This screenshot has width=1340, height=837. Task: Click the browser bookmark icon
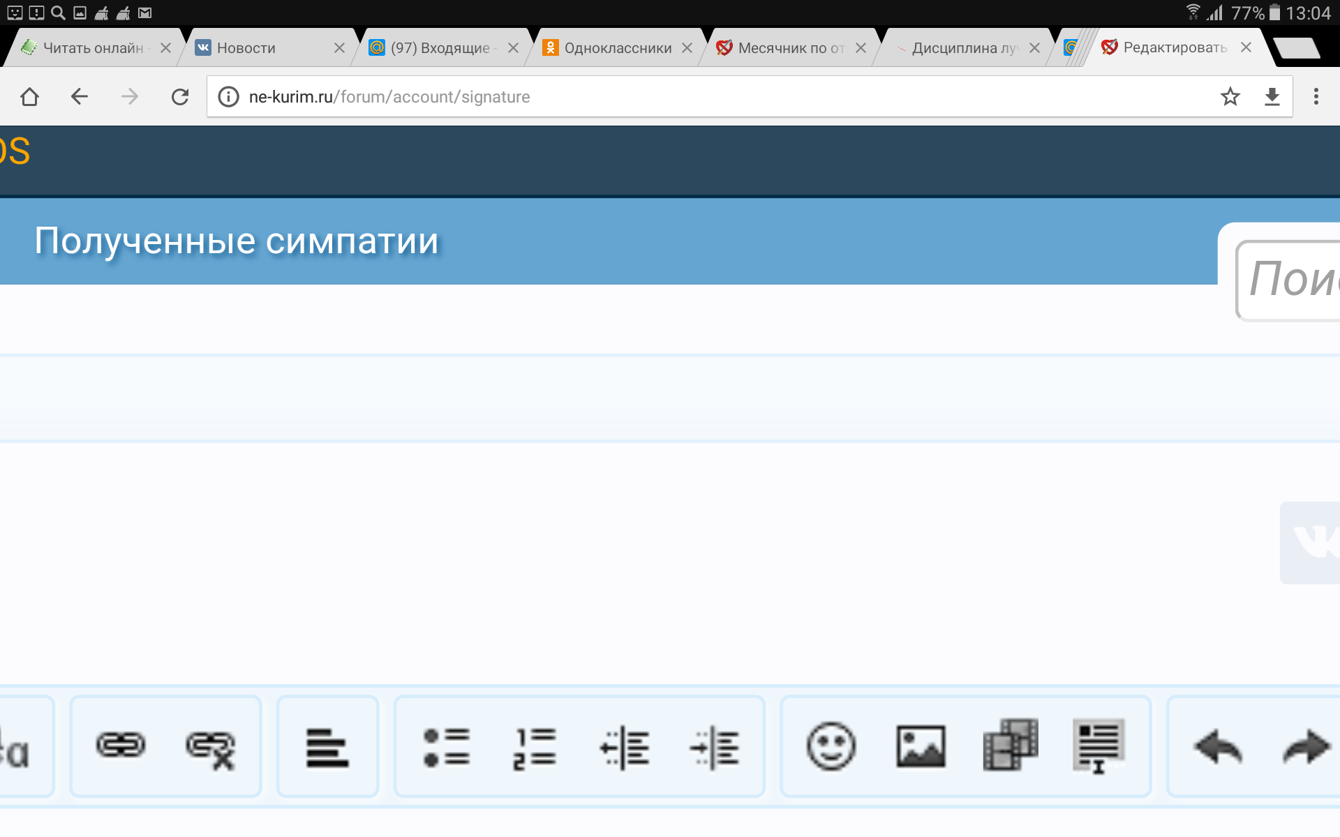[x=1228, y=96]
